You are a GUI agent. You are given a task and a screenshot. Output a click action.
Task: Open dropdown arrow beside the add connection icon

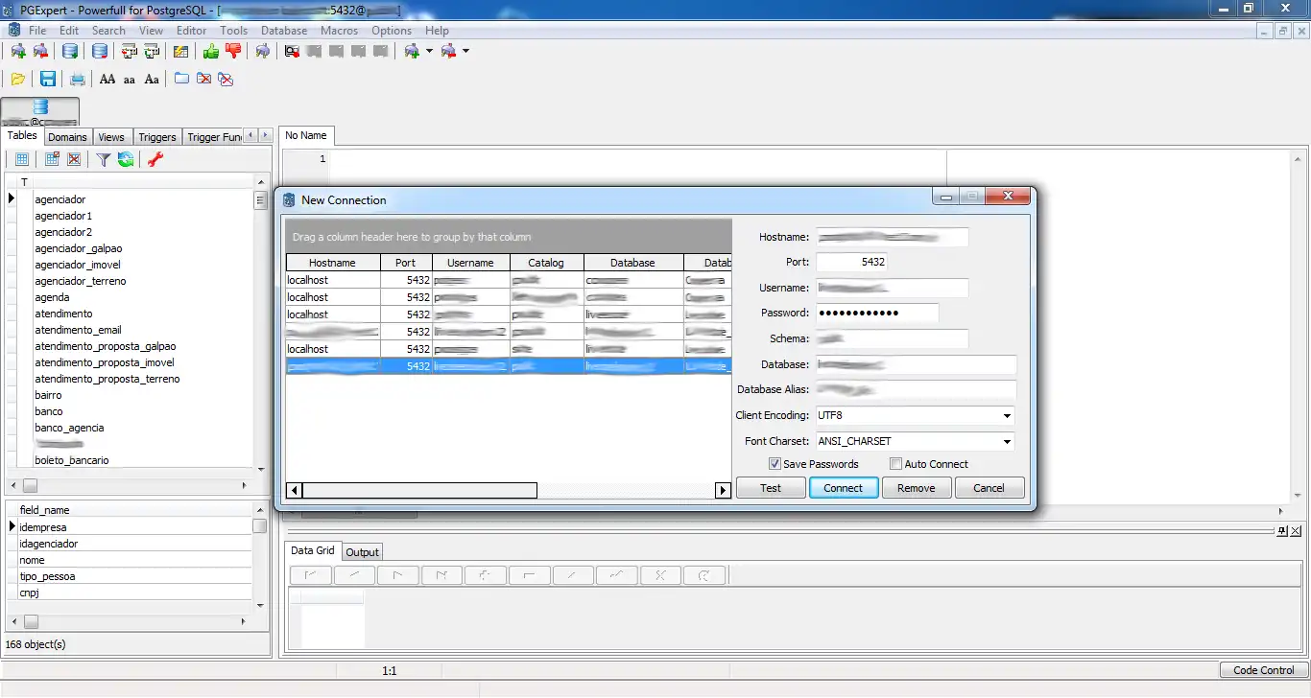coord(429,52)
